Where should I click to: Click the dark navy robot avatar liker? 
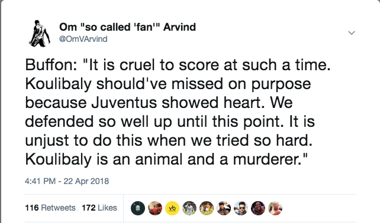pos(138,208)
